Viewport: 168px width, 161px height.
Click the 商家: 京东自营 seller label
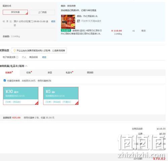click(x=68, y=6)
